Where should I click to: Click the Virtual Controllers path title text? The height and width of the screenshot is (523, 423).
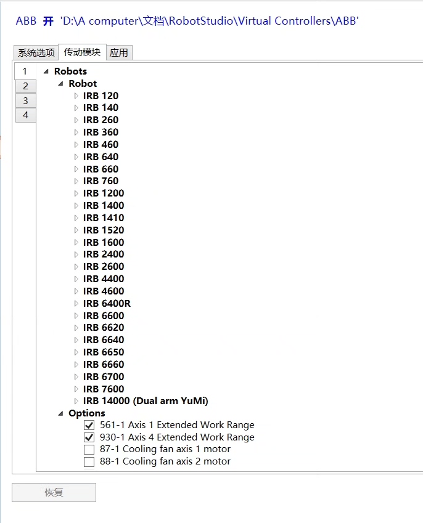(209, 21)
